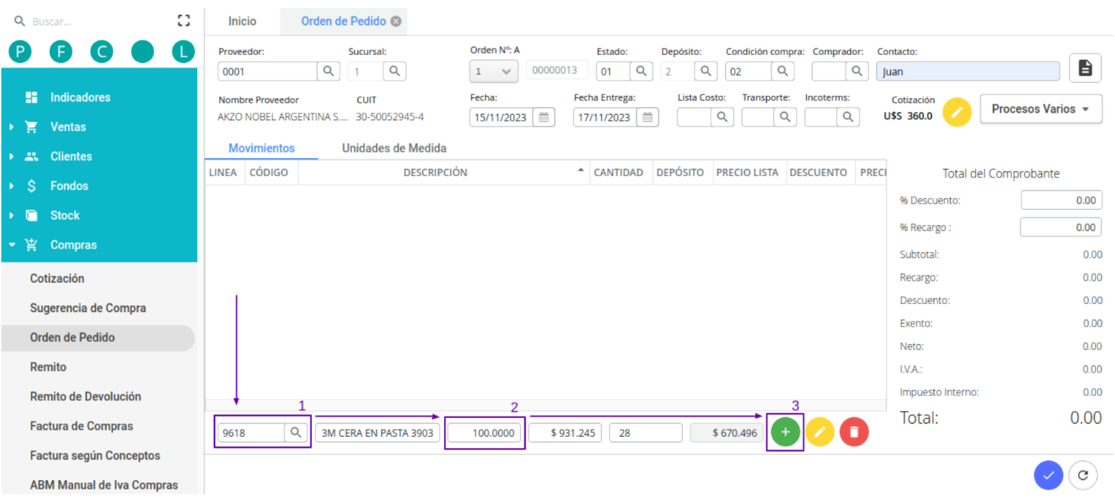1115x499 pixels.
Task: Click the % Recargo input field
Action: [x=1062, y=227]
